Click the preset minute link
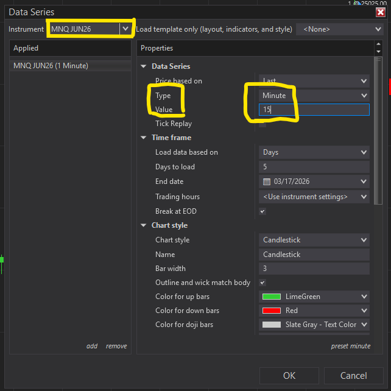Image resolution: width=391 pixels, height=391 pixels. pos(350,346)
